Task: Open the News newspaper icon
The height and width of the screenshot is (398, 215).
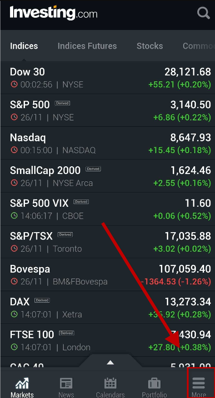Action: click(66, 383)
